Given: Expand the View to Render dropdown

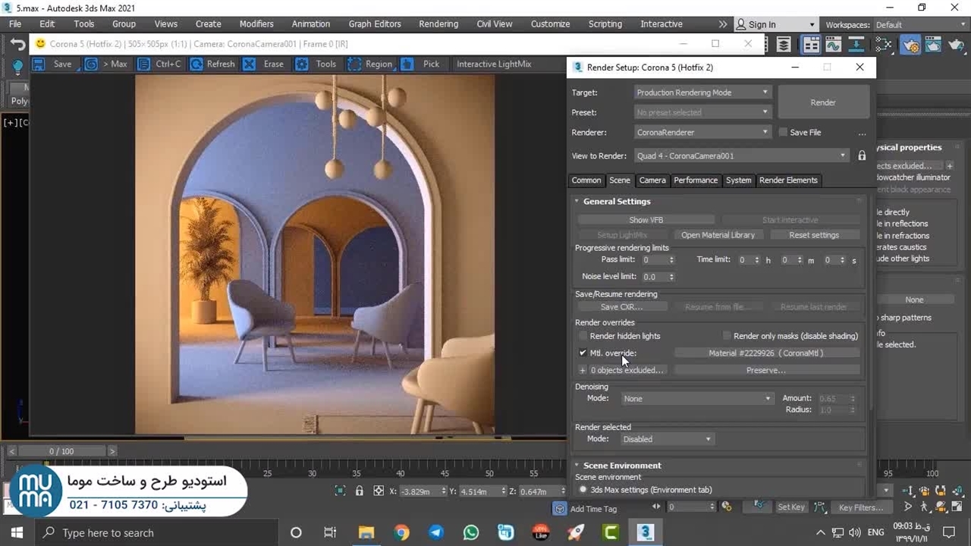Looking at the screenshot, I should tap(740, 155).
